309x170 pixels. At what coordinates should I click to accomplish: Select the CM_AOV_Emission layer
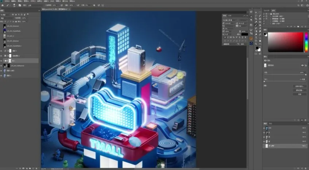coord(13,26)
